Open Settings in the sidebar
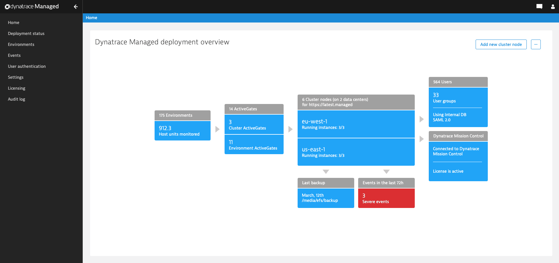Viewport: 559px width, 263px height. point(16,77)
